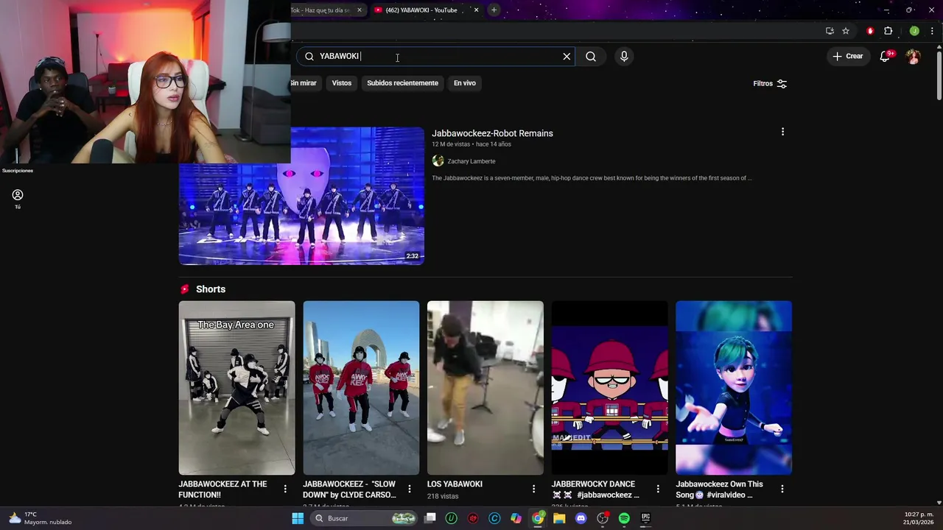The height and width of the screenshot is (530, 943).
Task: Open the Chrome extensions puzzle icon
Action: pos(888,31)
